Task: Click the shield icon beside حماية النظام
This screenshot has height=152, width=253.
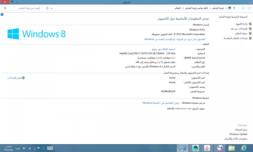Action: (x=250, y=34)
